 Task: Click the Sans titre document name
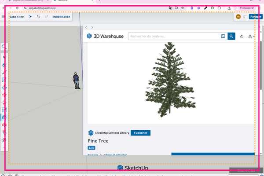pos(17,17)
